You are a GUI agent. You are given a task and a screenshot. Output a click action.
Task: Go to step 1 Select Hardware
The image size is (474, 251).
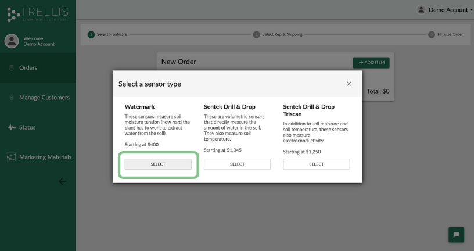click(x=107, y=34)
